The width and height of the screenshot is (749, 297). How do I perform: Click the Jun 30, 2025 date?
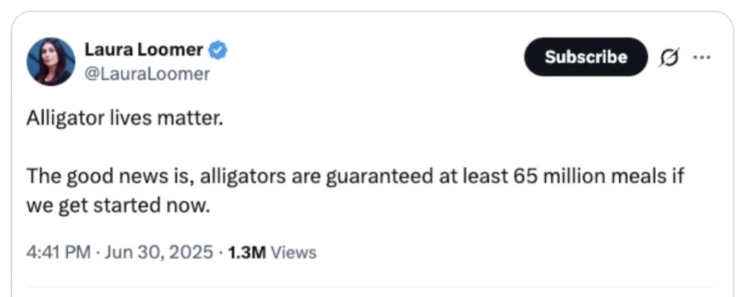[158, 253]
